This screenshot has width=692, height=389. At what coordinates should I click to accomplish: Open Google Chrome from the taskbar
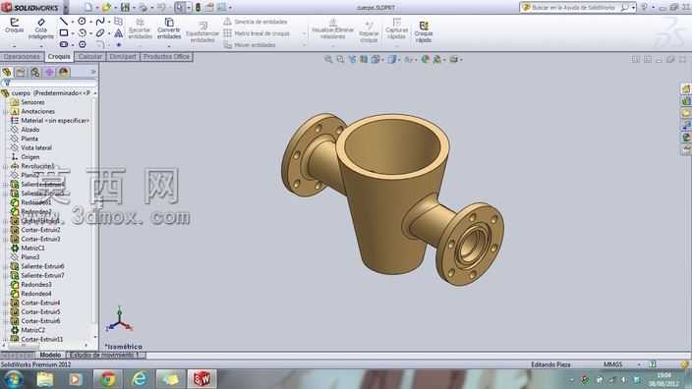click(x=108, y=379)
